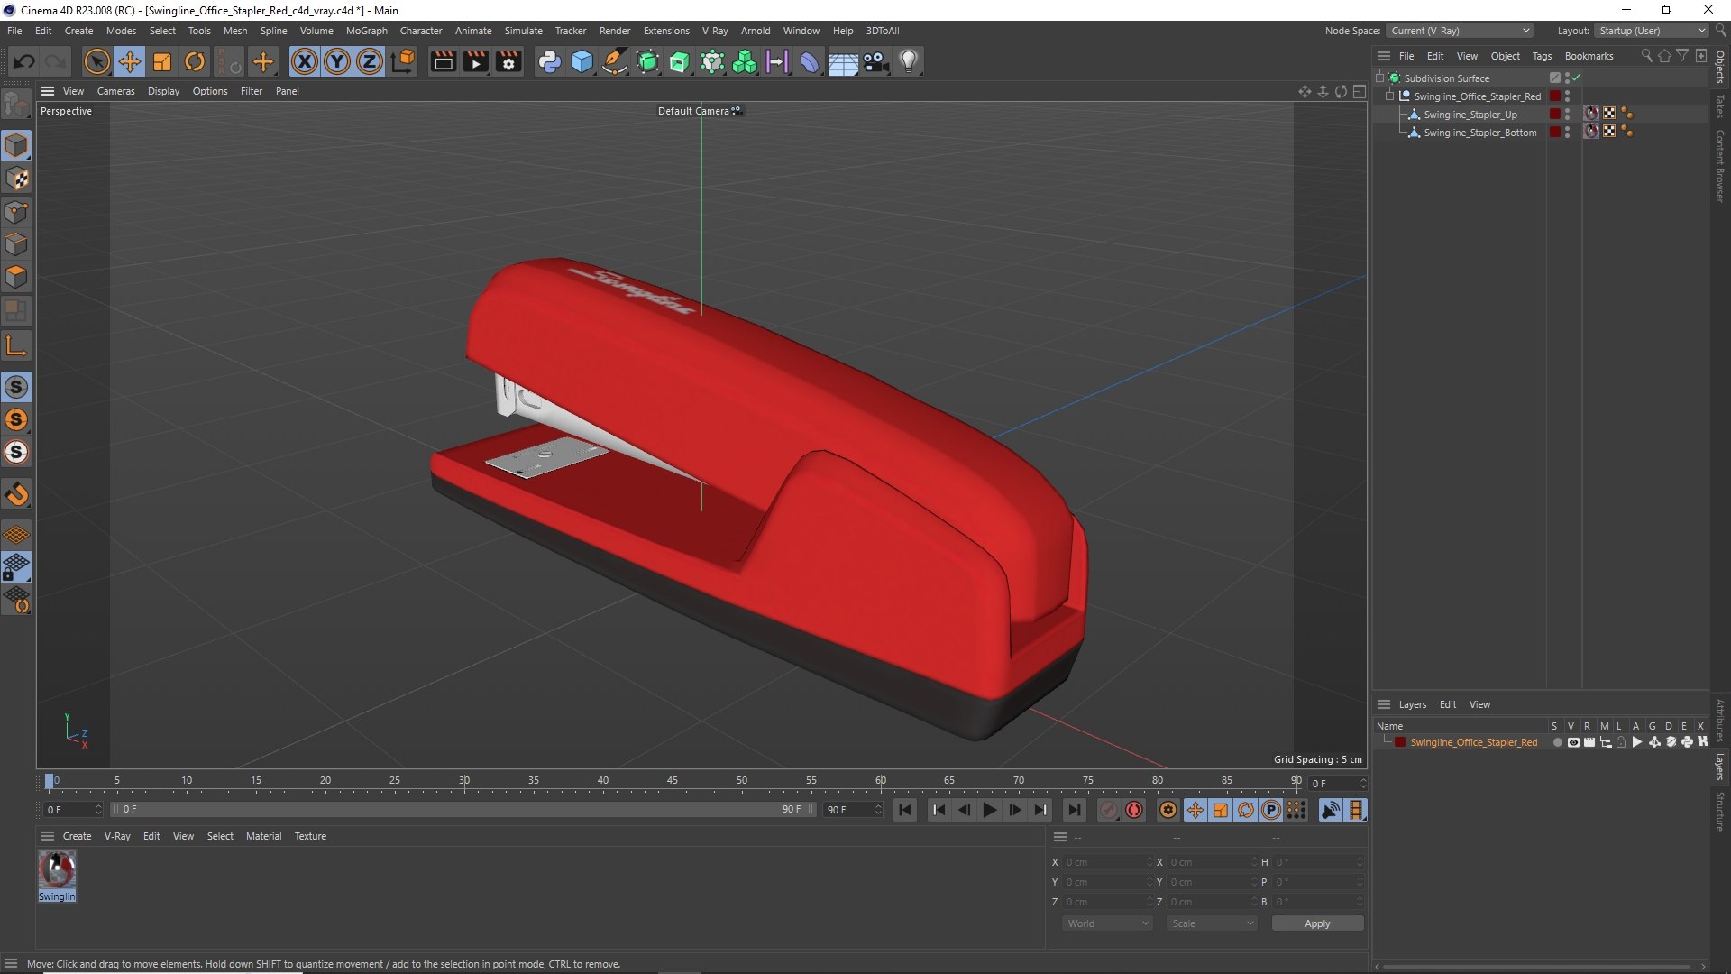The image size is (1731, 974).
Task: Click the Camera object icon
Action: 875,61
